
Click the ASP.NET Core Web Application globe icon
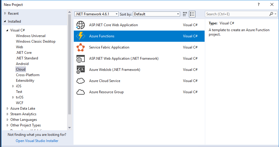point(80,25)
